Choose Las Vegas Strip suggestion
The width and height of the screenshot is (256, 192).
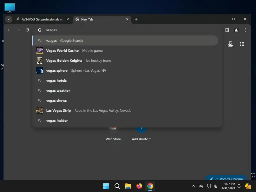click(x=125, y=110)
